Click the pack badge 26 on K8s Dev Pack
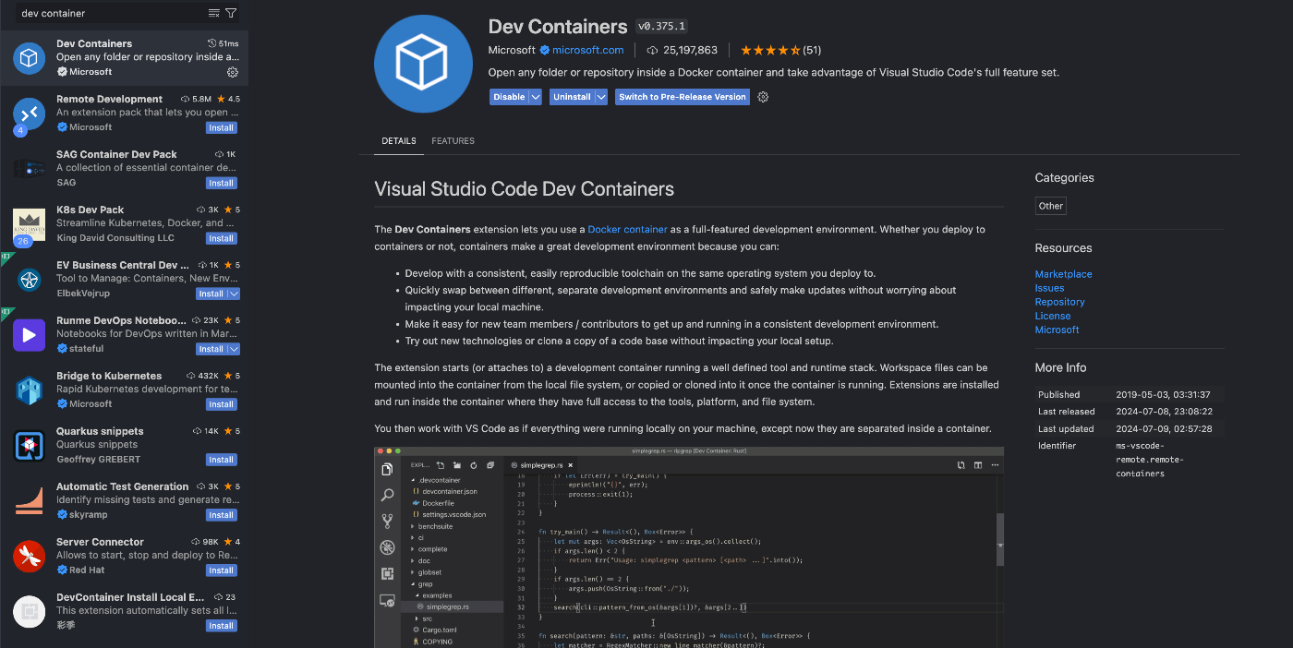 tap(23, 241)
